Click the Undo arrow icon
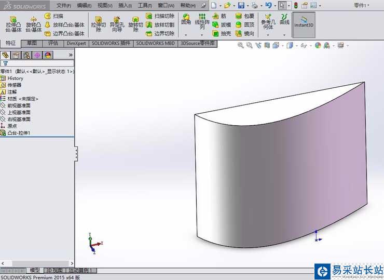 coord(268,5)
